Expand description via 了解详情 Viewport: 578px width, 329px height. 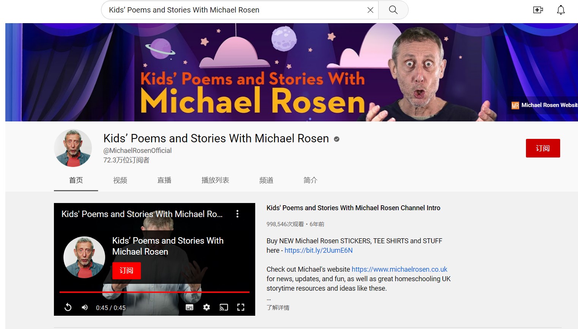[278, 307]
